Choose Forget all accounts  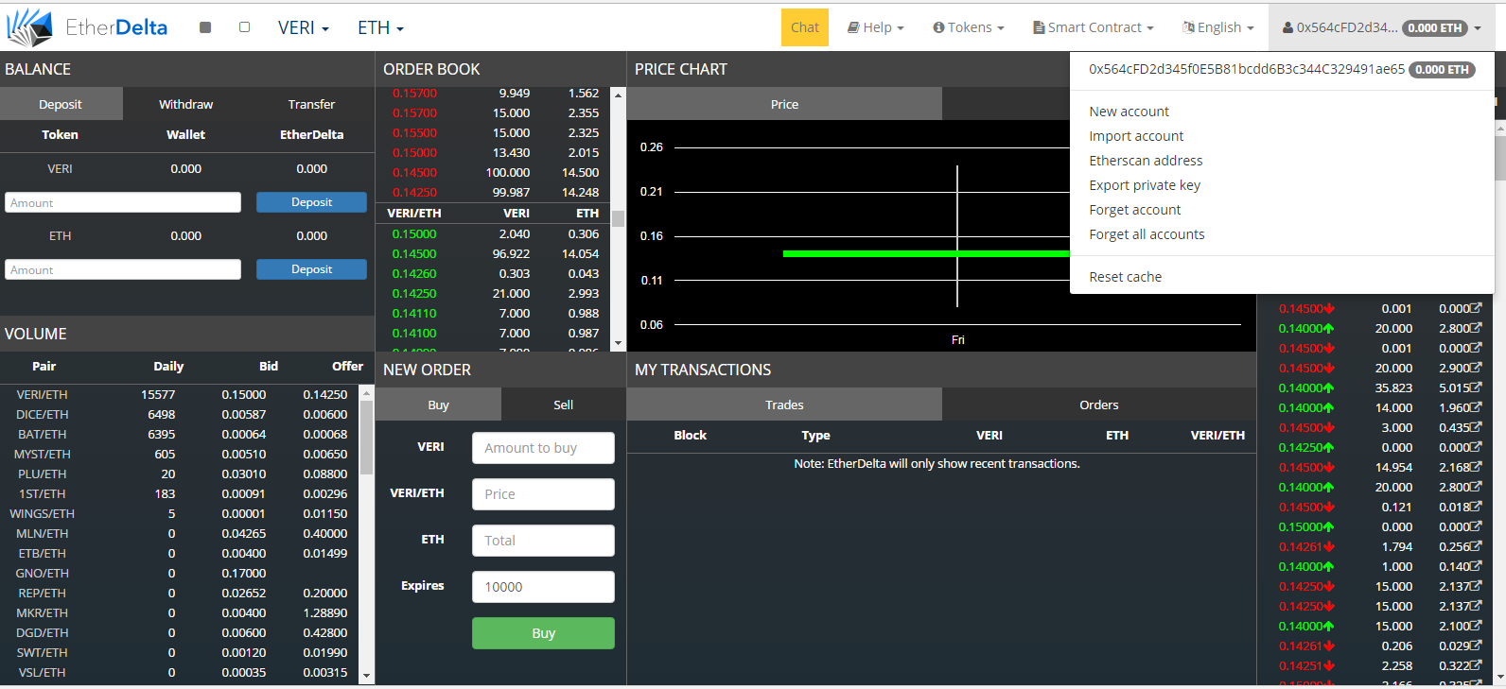pyautogui.click(x=1147, y=234)
